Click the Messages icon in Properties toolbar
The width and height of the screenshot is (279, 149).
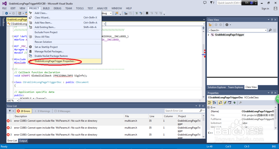[230, 102]
